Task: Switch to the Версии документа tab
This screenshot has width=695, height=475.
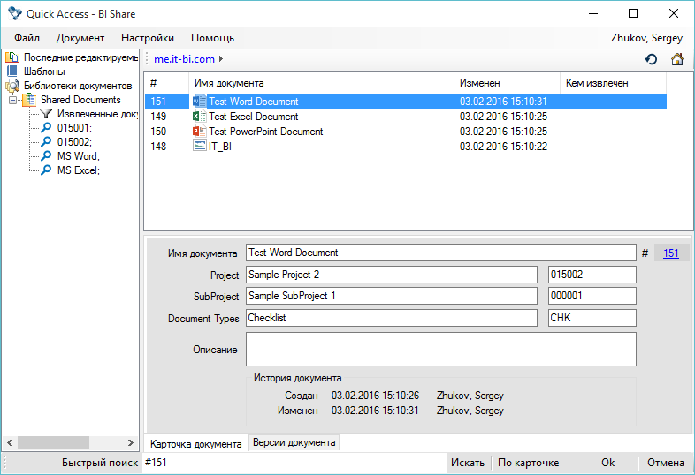Action: pos(294,442)
